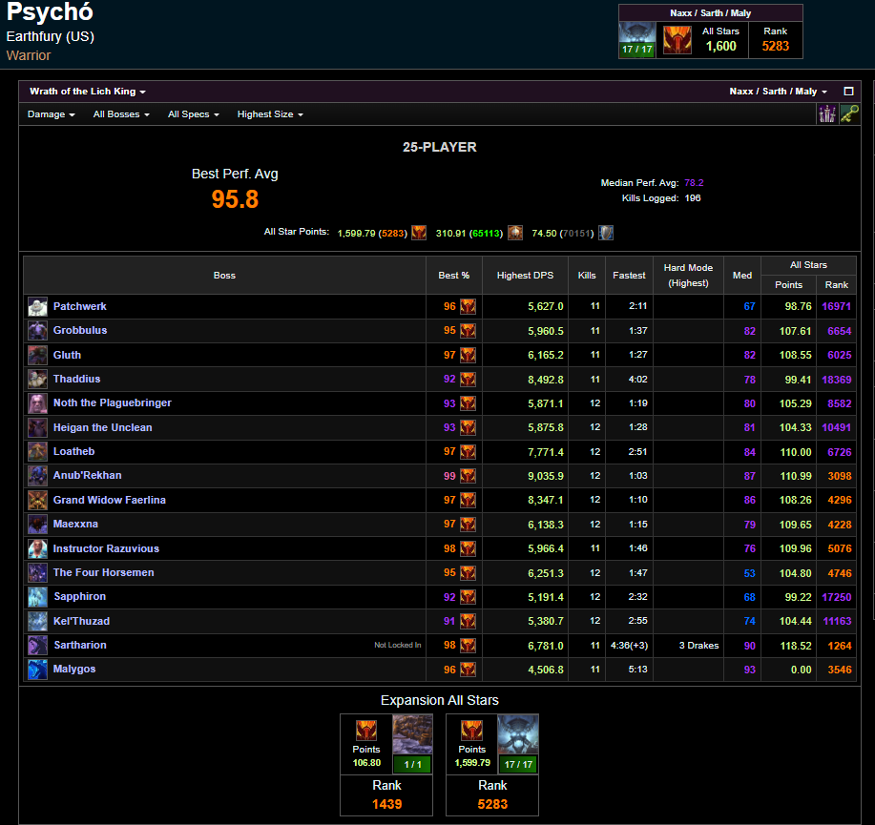This screenshot has height=825, width=875.
Task: Click the Points column header
Action: point(788,285)
